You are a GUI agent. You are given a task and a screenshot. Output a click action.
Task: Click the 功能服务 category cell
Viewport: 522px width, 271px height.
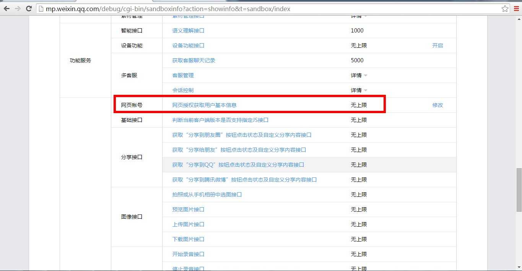click(80, 60)
